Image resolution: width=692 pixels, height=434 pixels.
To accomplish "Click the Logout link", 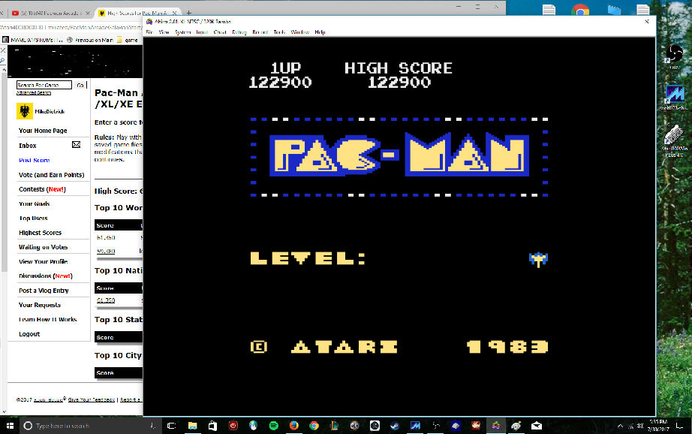I will pos(29,334).
